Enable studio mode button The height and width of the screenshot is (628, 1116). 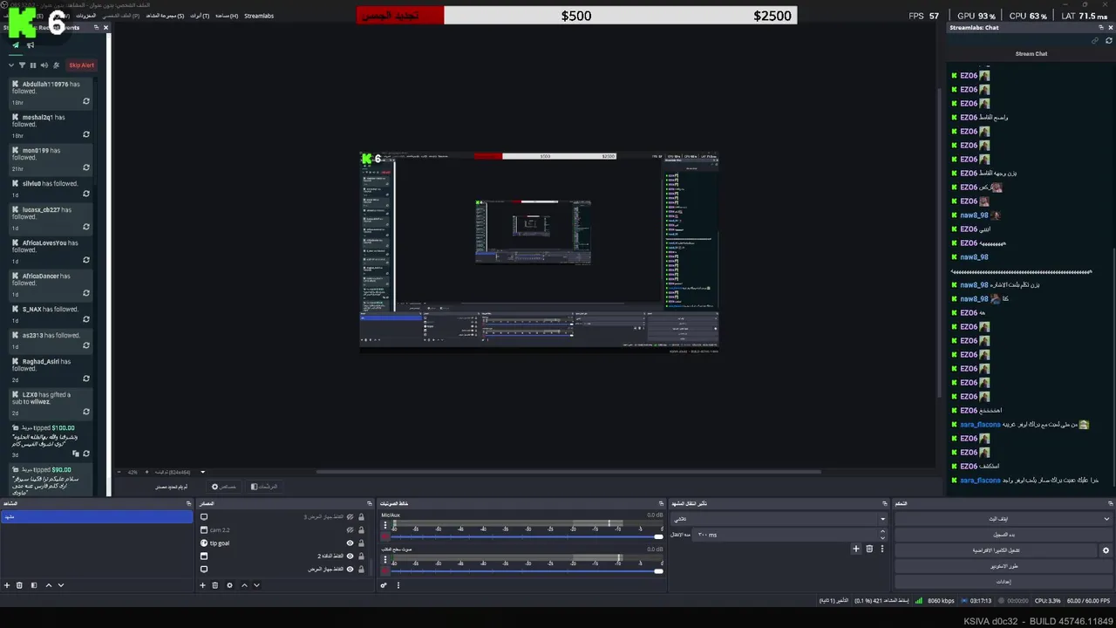(1004, 566)
